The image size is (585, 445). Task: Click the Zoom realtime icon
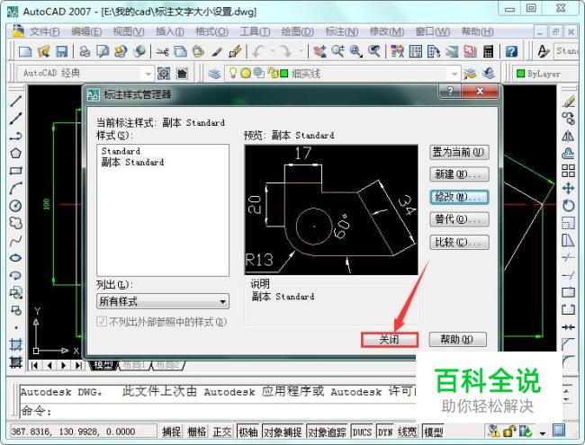[x=338, y=51]
